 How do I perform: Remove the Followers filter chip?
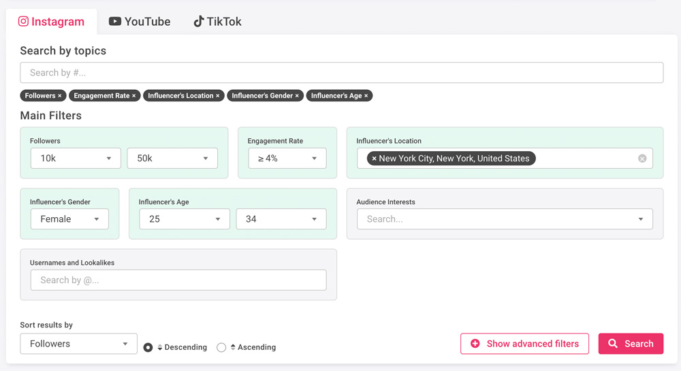pos(60,96)
